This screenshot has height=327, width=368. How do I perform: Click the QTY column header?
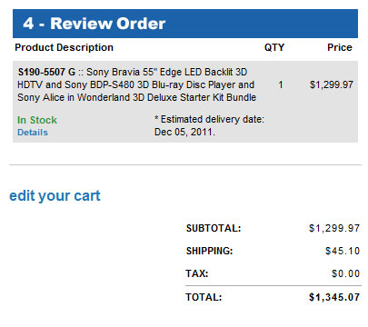pyautogui.click(x=274, y=47)
